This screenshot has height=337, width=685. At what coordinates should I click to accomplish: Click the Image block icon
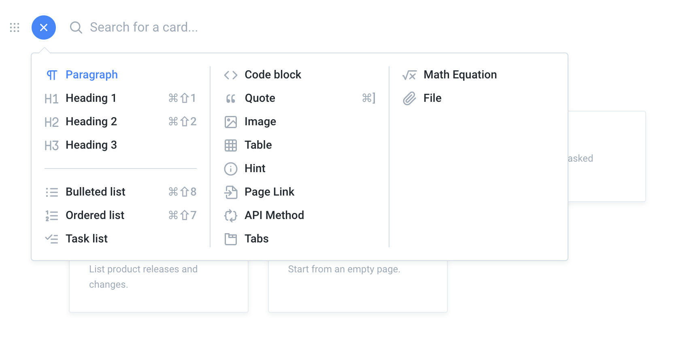pos(231,122)
